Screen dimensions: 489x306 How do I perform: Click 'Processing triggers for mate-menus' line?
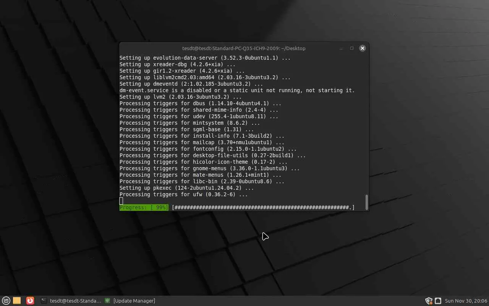200,175
